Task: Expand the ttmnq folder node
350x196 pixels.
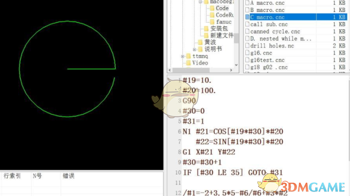Action: [183, 56]
